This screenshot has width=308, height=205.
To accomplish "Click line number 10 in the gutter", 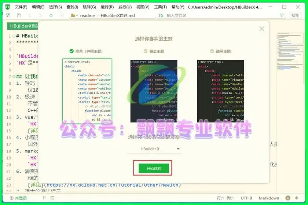I will [9, 97].
